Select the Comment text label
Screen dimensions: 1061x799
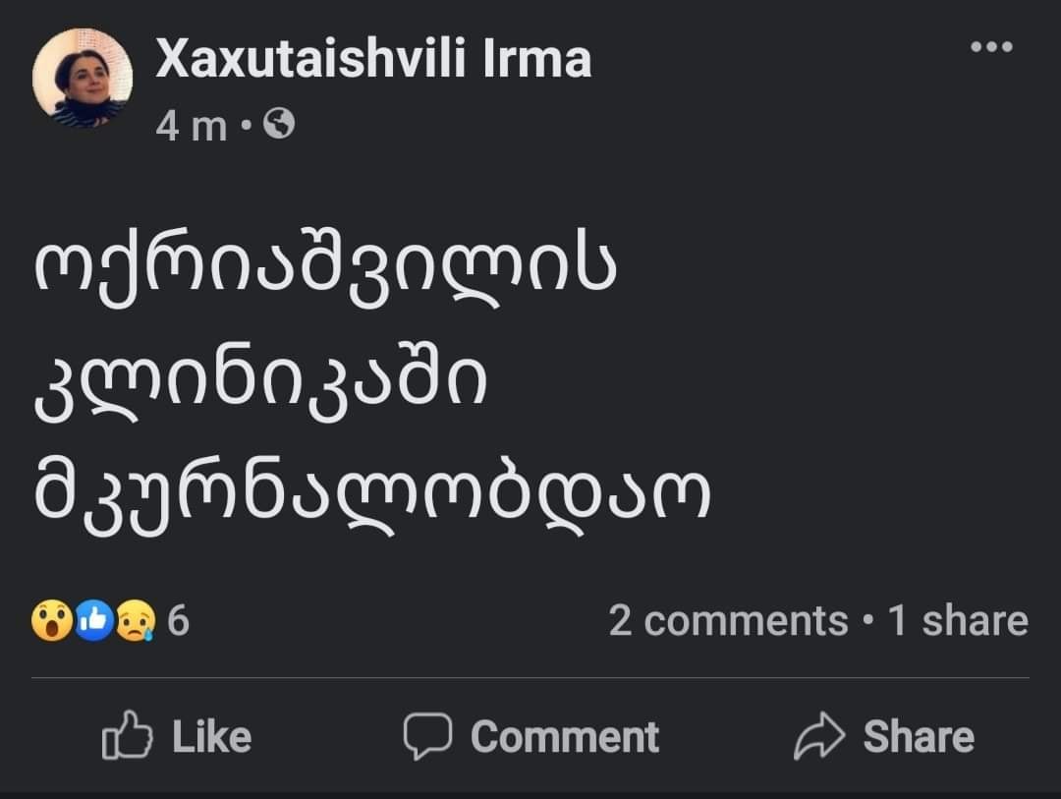564,737
